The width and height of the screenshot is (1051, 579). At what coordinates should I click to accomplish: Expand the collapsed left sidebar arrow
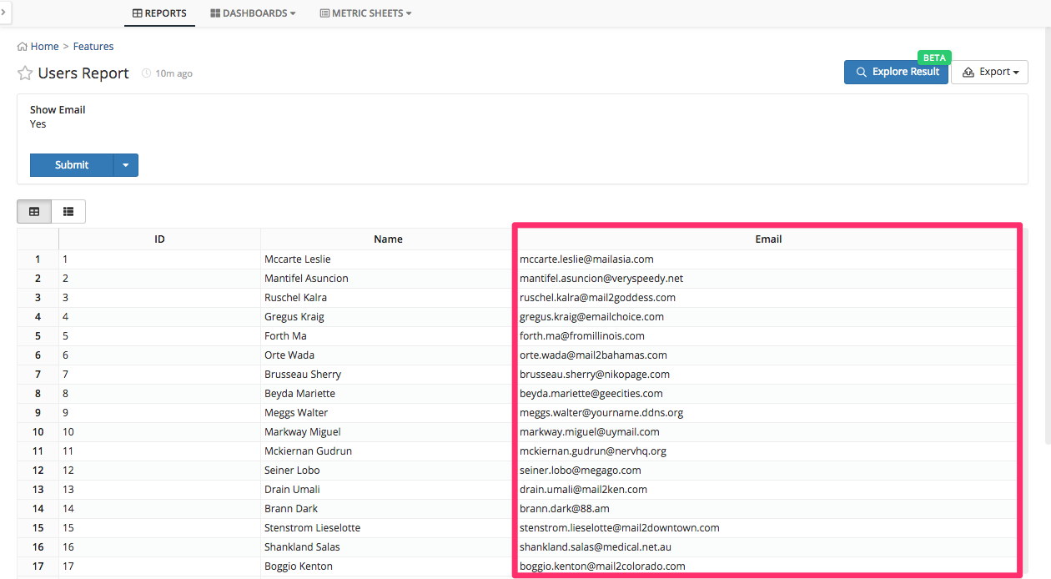pos(5,13)
